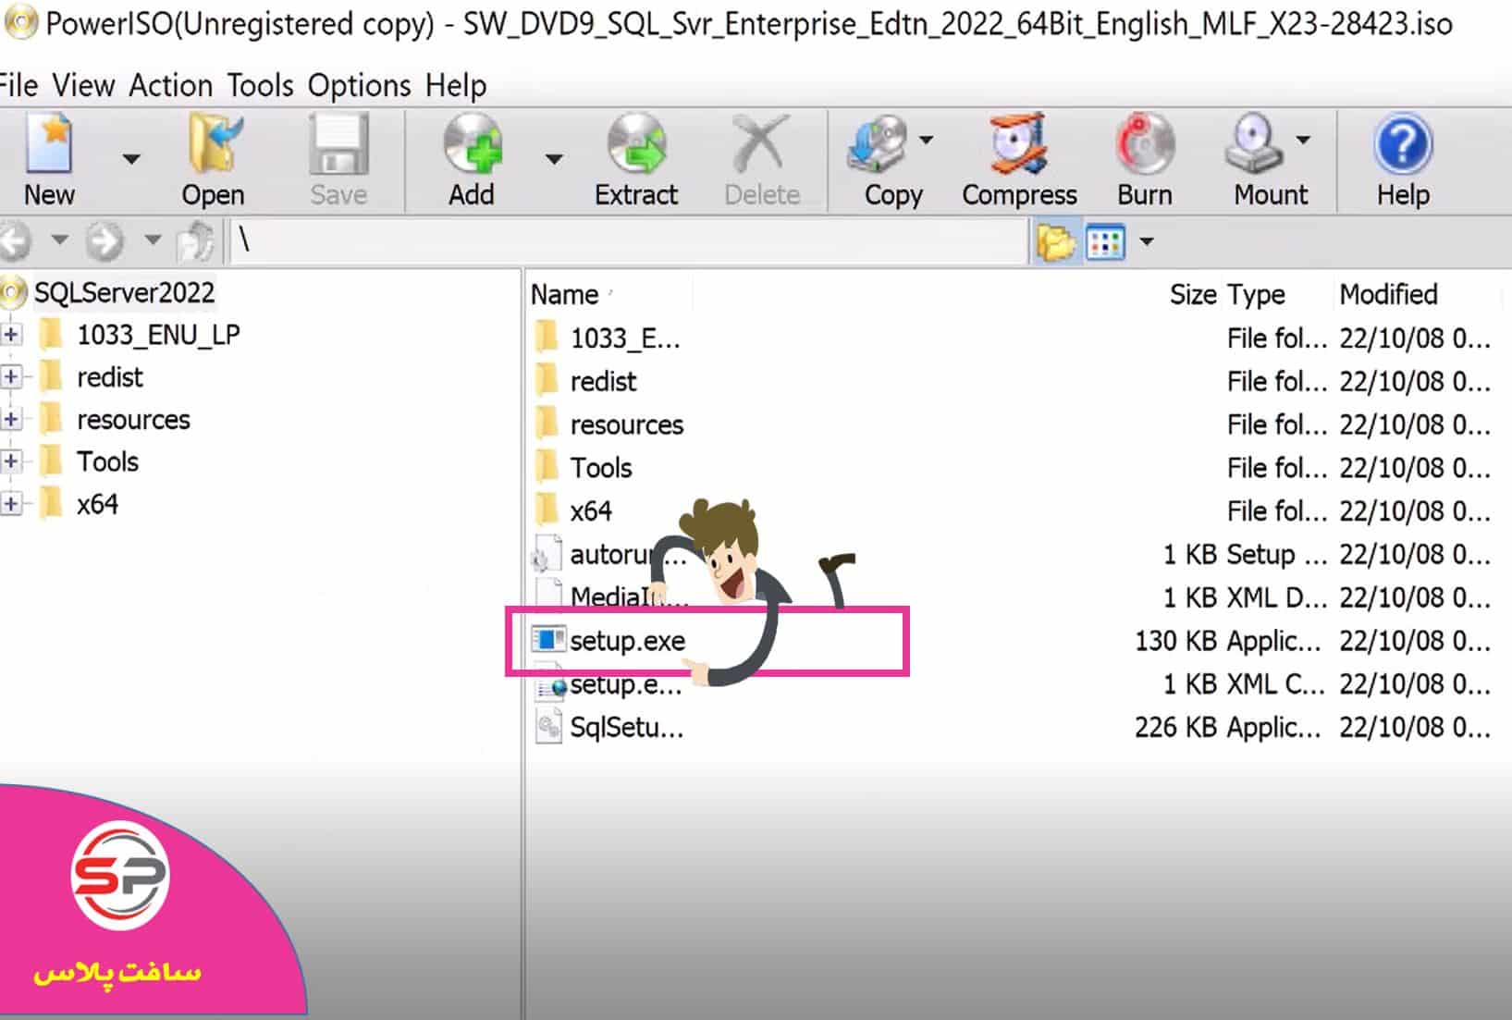This screenshot has height=1020, width=1512.
Task: Open the View menu
Action: [x=83, y=85]
